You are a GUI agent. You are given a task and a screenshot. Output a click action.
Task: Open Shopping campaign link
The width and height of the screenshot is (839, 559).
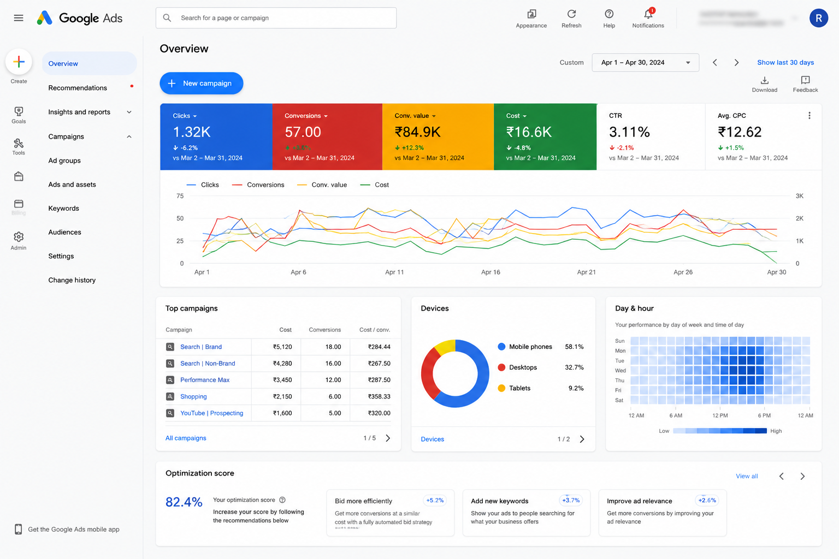coord(193,397)
